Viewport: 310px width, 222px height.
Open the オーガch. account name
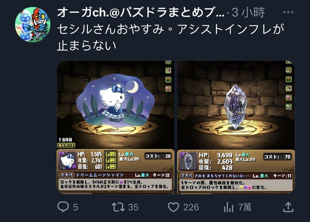141,12
